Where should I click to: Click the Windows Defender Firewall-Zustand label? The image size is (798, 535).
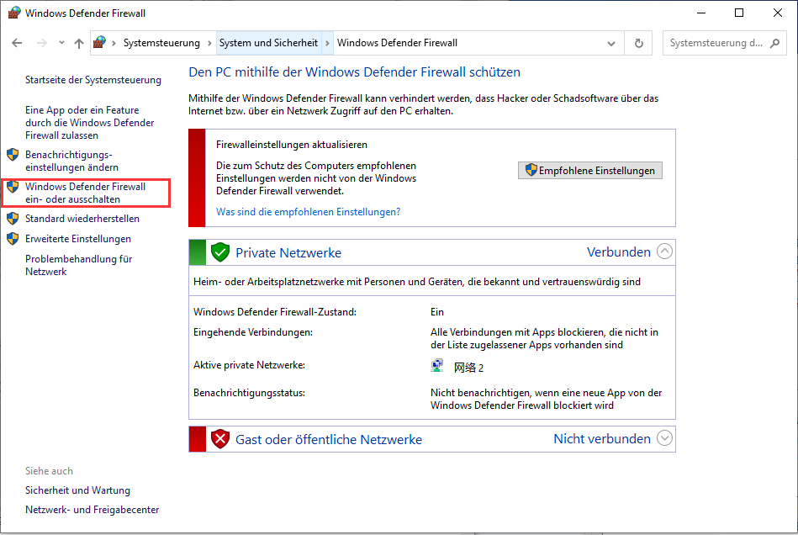275,312
